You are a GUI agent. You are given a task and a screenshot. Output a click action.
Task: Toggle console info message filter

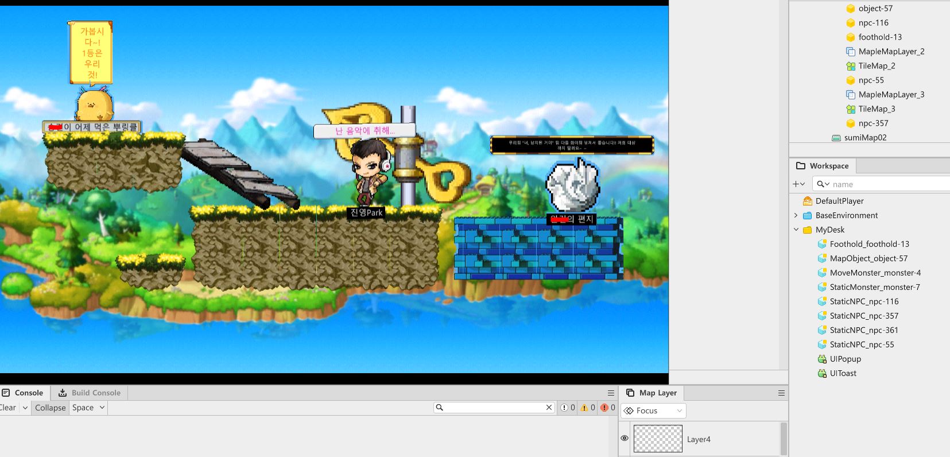coord(568,408)
